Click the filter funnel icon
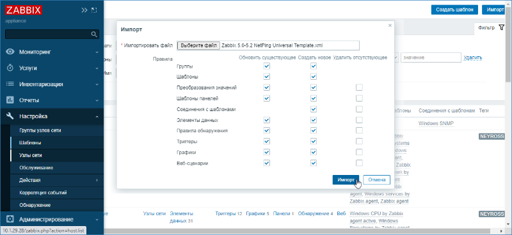Viewport: 512px width, 235px height. tap(502, 28)
